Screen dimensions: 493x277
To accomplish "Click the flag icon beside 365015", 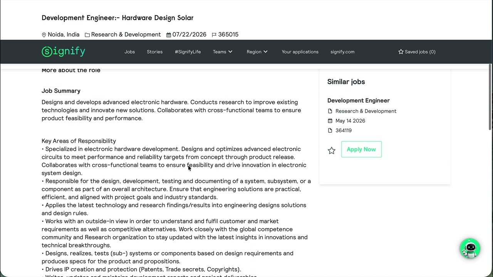I will [214, 35].
